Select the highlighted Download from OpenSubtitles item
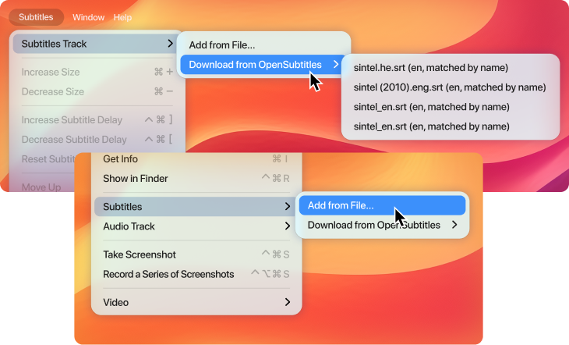Image resolution: width=569 pixels, height=345 pixels. tap(263, 65)
